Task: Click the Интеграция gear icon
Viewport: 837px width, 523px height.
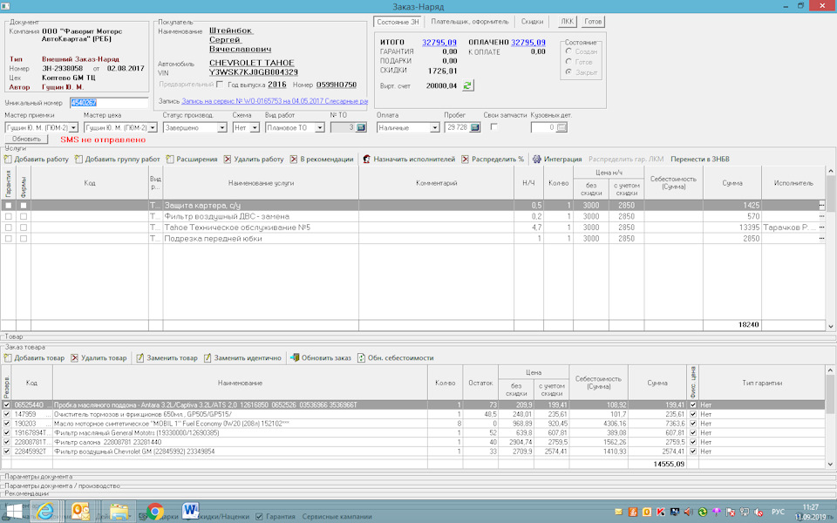Action: coord(536,160)
